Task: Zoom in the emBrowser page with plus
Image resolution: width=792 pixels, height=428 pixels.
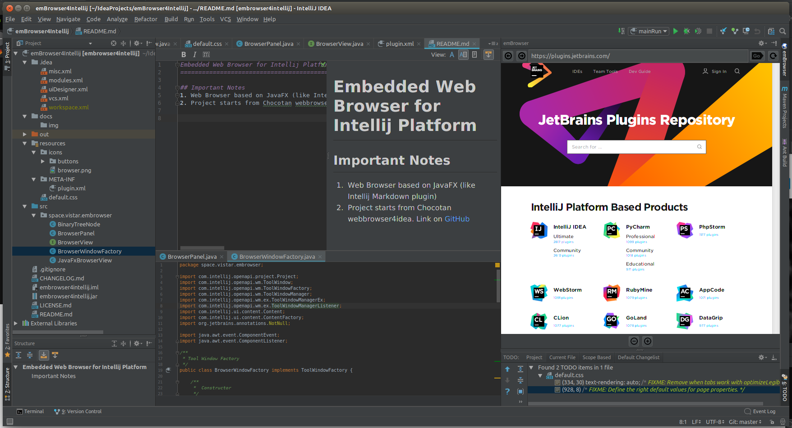Action: 648,341
